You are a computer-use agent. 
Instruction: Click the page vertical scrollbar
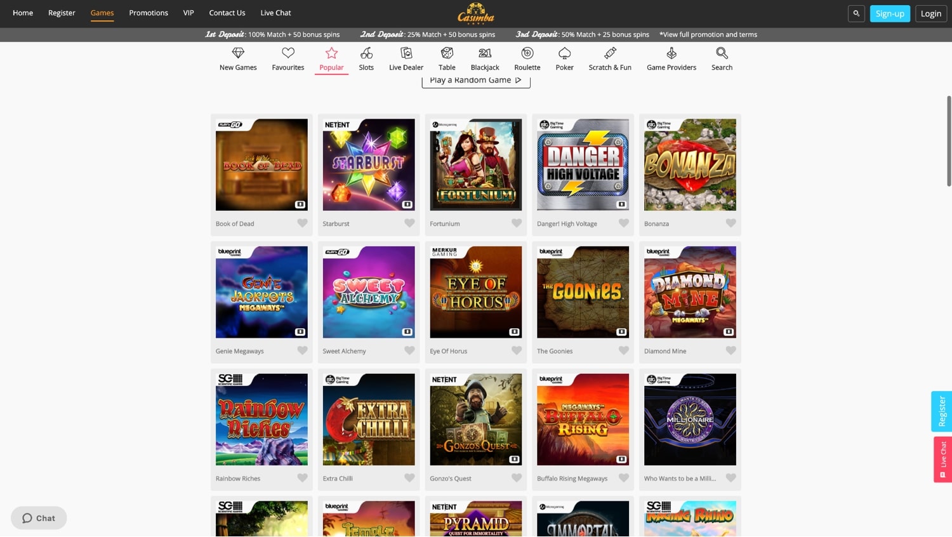949,141
